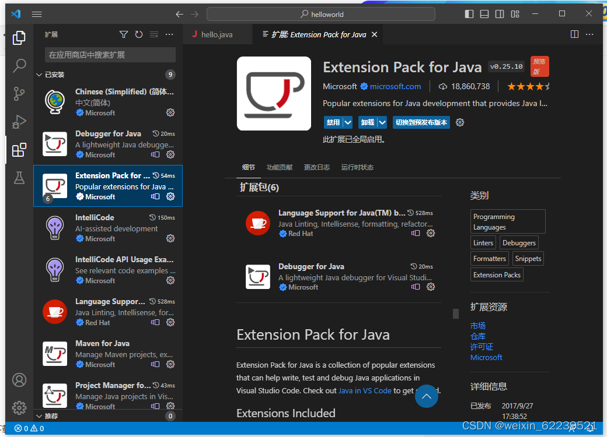The height and width of the screenshot is (437, 607).
Task: Click the Snippets category tag
Action: [x=528, y=259]
